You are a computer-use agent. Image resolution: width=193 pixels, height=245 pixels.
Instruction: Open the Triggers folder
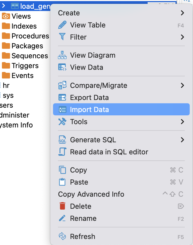pyautogui.click(x=25, y=66)
